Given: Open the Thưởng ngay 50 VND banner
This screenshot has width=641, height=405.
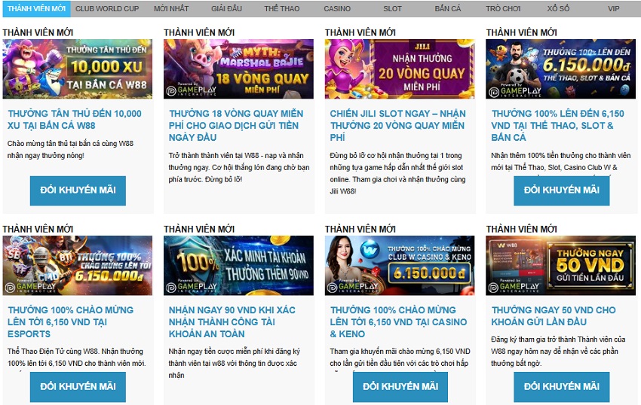Looking at the screenshot, I should [561, 266].
